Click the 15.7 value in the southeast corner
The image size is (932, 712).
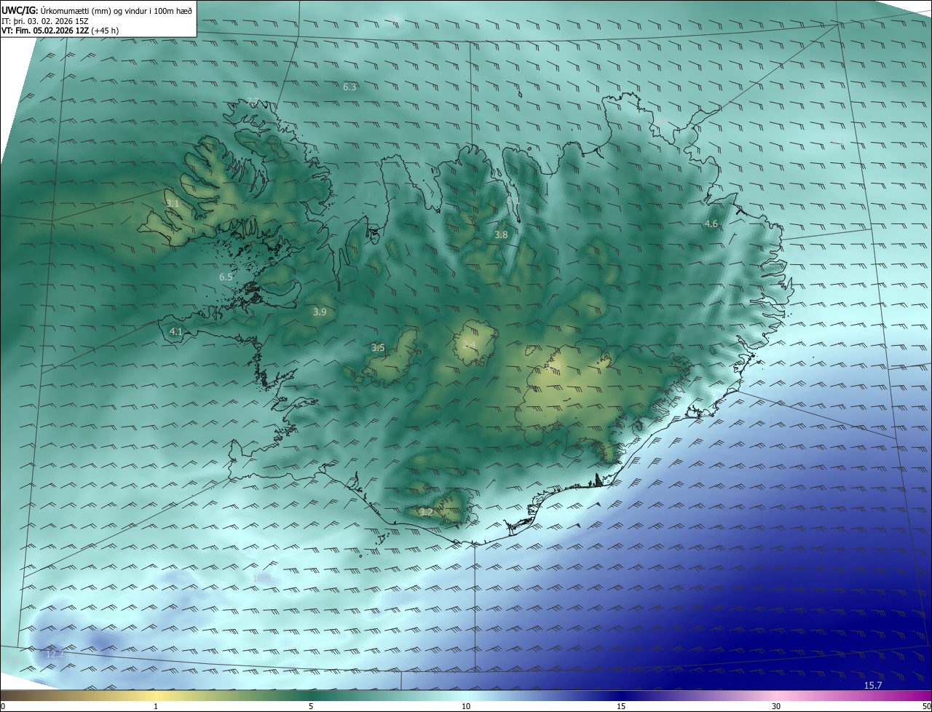(873, 686)
